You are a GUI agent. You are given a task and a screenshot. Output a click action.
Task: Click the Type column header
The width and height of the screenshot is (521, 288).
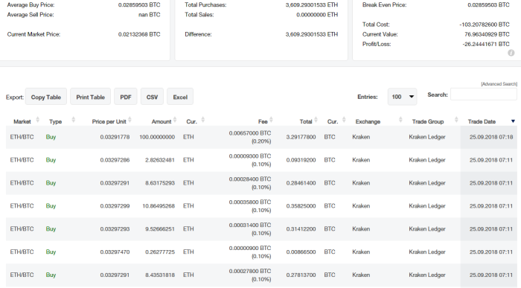click(56, 121)
